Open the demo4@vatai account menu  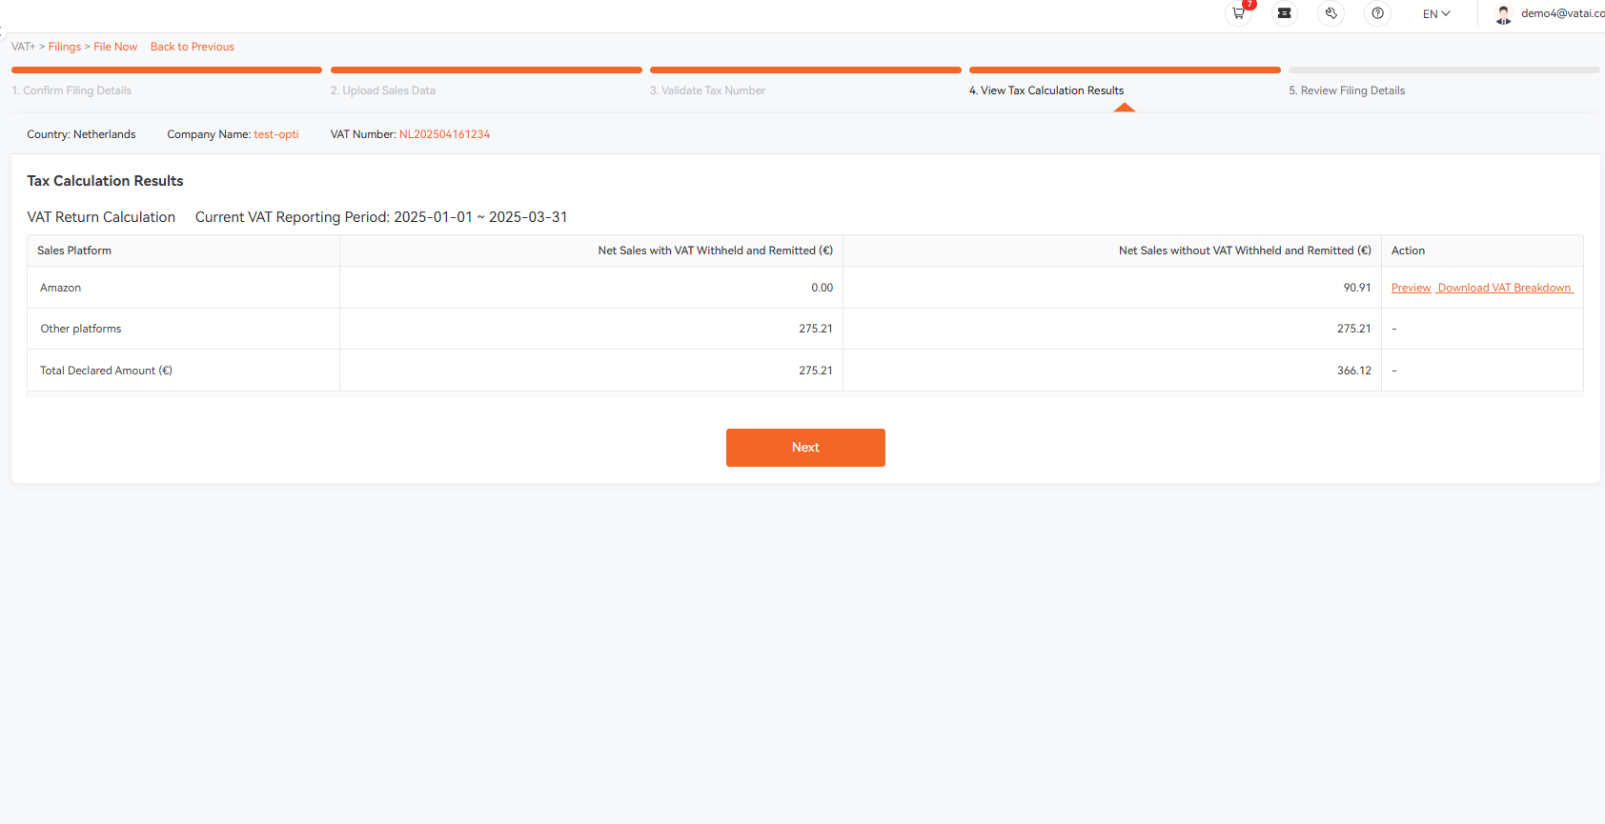click(x=1562, y=13)
